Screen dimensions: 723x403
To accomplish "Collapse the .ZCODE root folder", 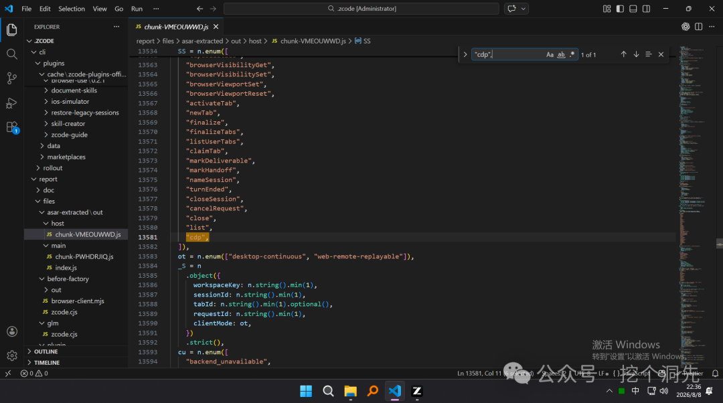I will (x=76, y=41).
